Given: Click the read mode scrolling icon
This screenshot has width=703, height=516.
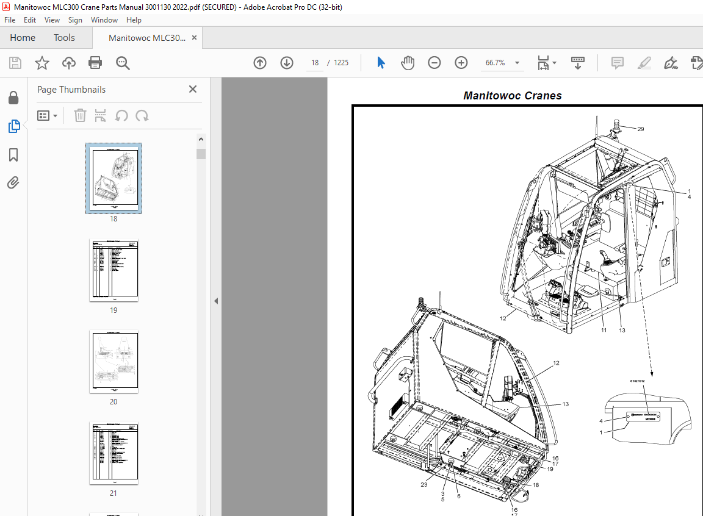Looking at the screenshot, I should pos(577,63).
